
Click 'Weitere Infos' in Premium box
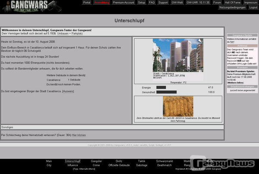click(235, 83)
